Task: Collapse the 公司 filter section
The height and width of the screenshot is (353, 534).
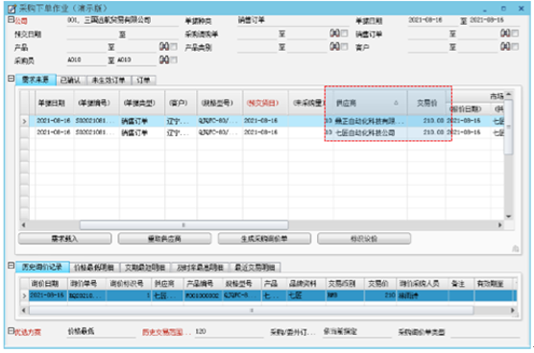Action: pyautogui.click(x=11, y=20)
